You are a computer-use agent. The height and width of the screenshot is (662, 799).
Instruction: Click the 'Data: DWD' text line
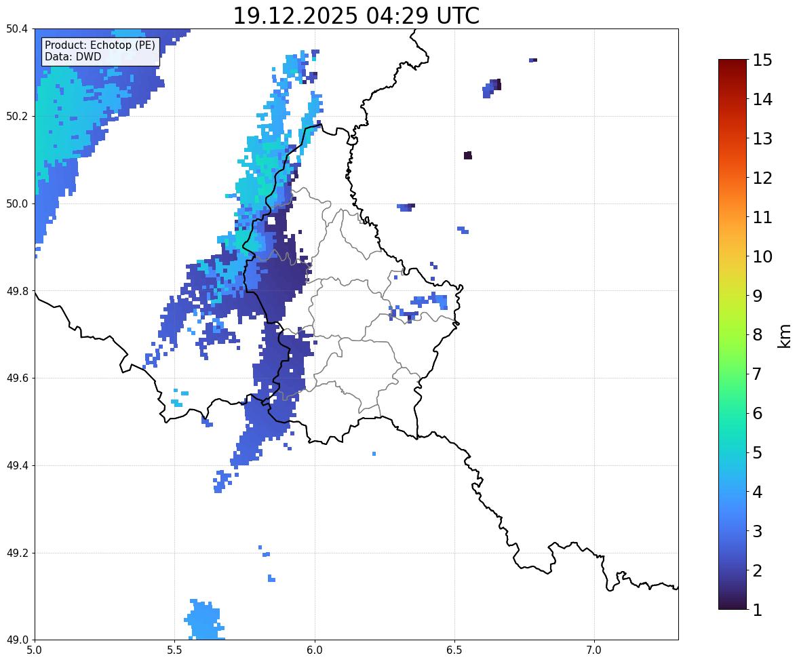tap(73, 56)
